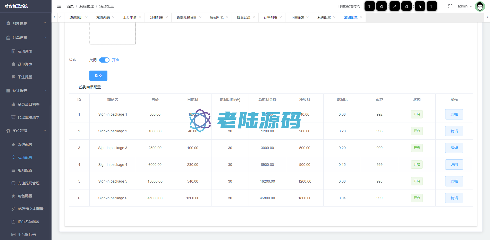The width and height of the screenshot is (490, 240).
Task: Toggle 开启 status tag for package 4
Action: click(417, 165)
